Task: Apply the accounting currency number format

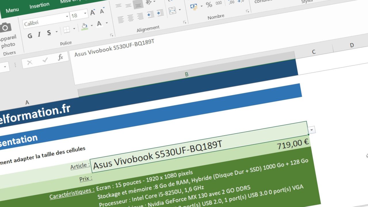Action: [193, 6]
